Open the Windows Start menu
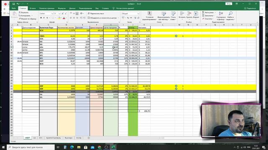The height and width of the screenshot is (150, 268). (3, 147)
